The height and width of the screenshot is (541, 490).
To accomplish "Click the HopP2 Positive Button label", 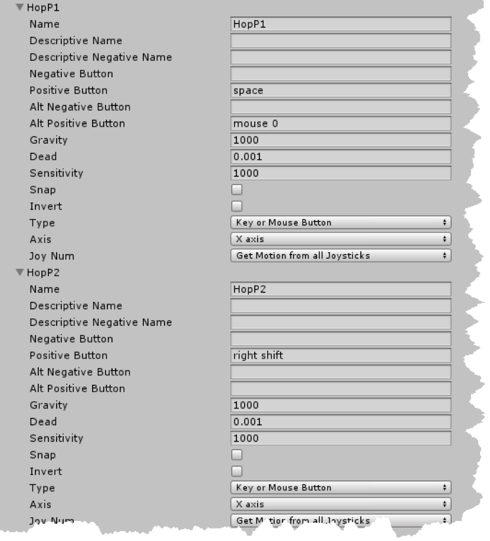I will point(68,355).
